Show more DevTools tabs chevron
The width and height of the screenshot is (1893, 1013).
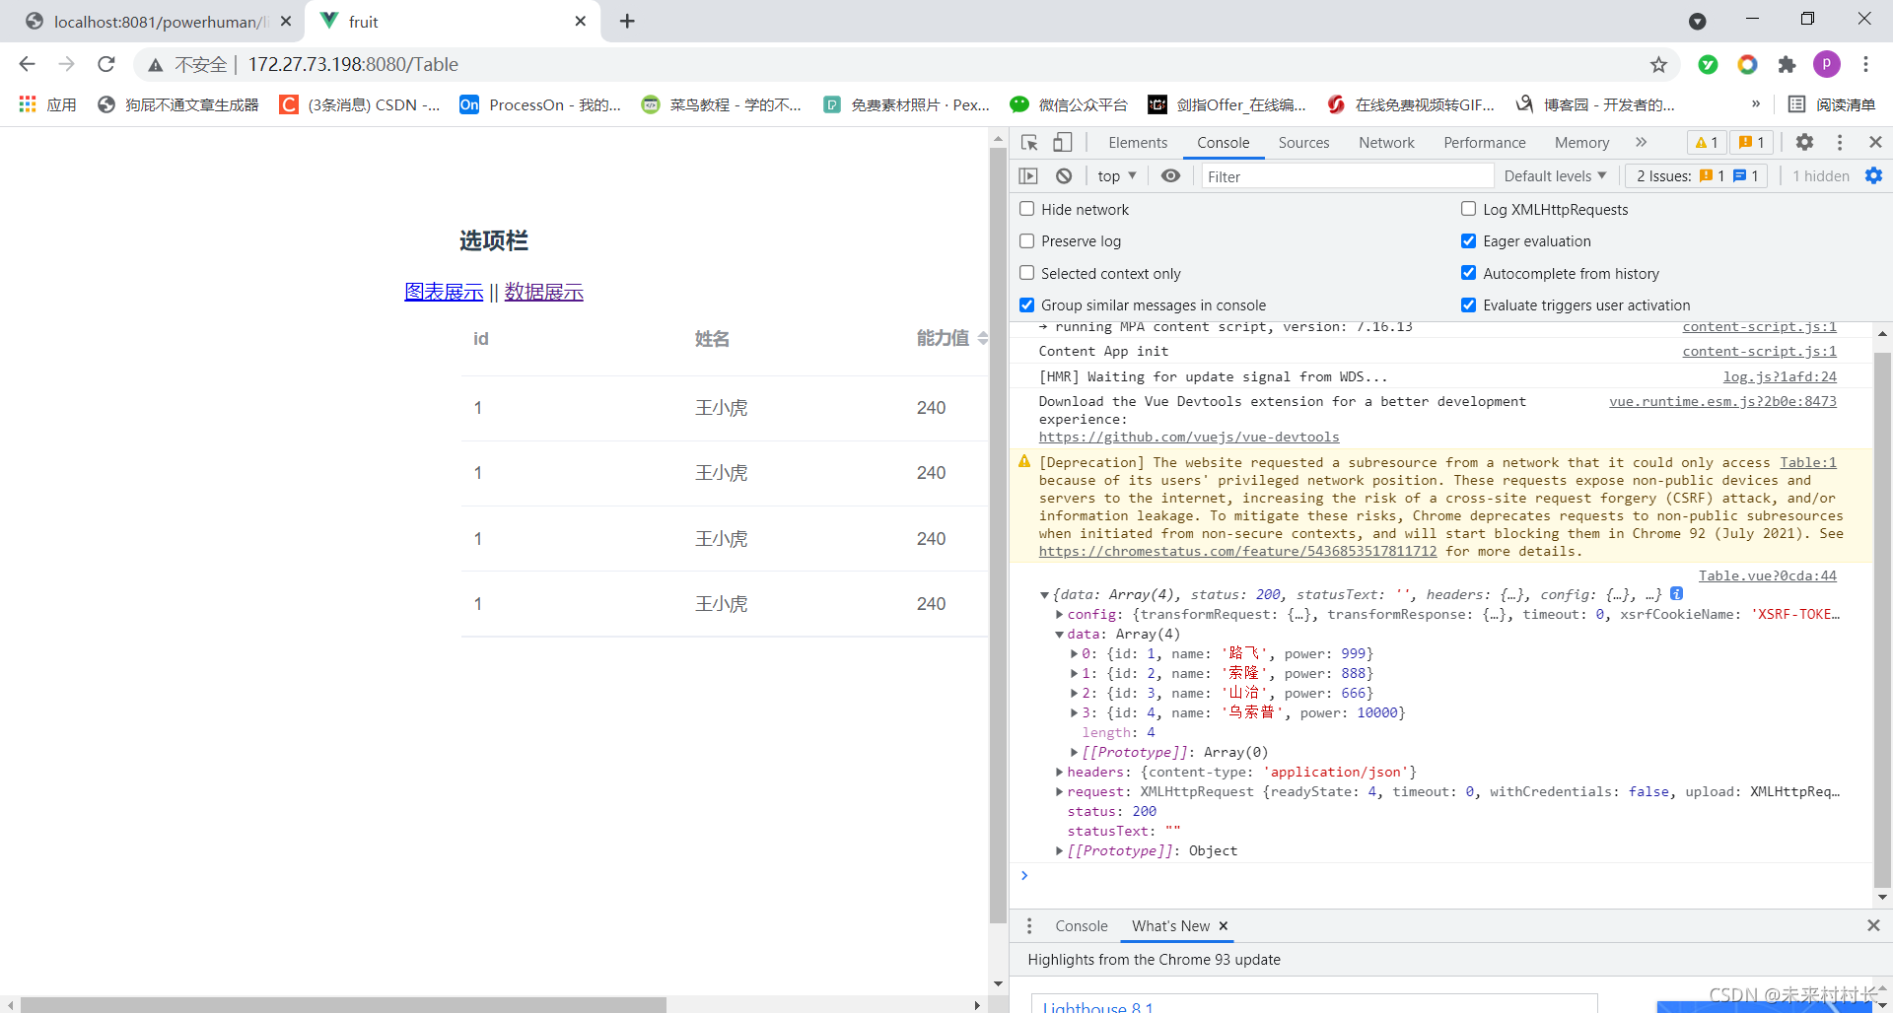click(x=1642, y=142)
